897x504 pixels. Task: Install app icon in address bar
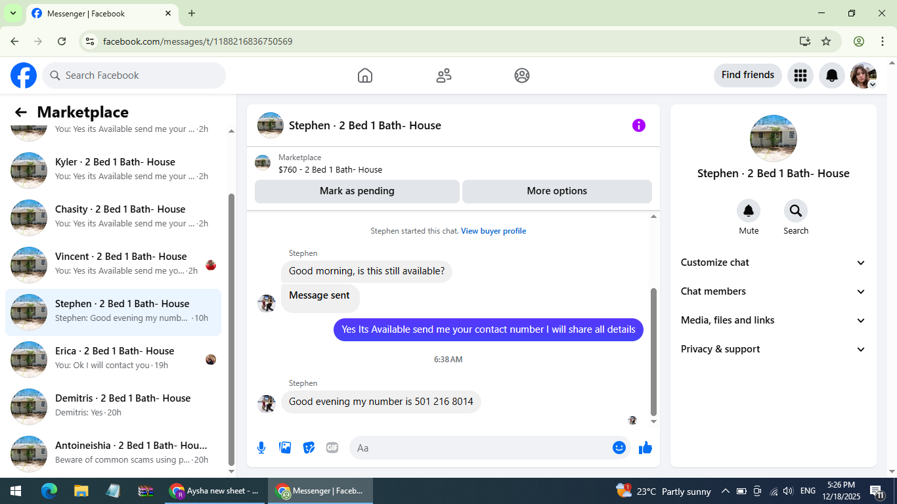point(805,41)
